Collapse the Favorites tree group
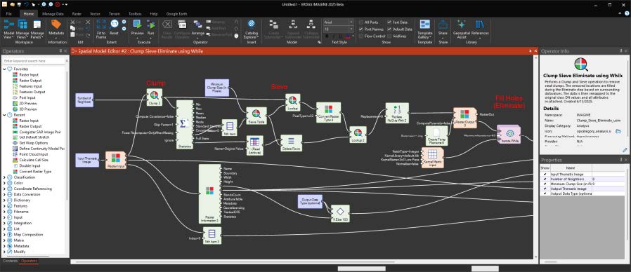This screenshot has height=272, width=631. click(x=4, y=69)
